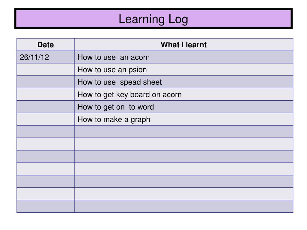Click the empty date cell beside key board entry
This screenshot has width=307, height=230.
(x=46, y=94)
